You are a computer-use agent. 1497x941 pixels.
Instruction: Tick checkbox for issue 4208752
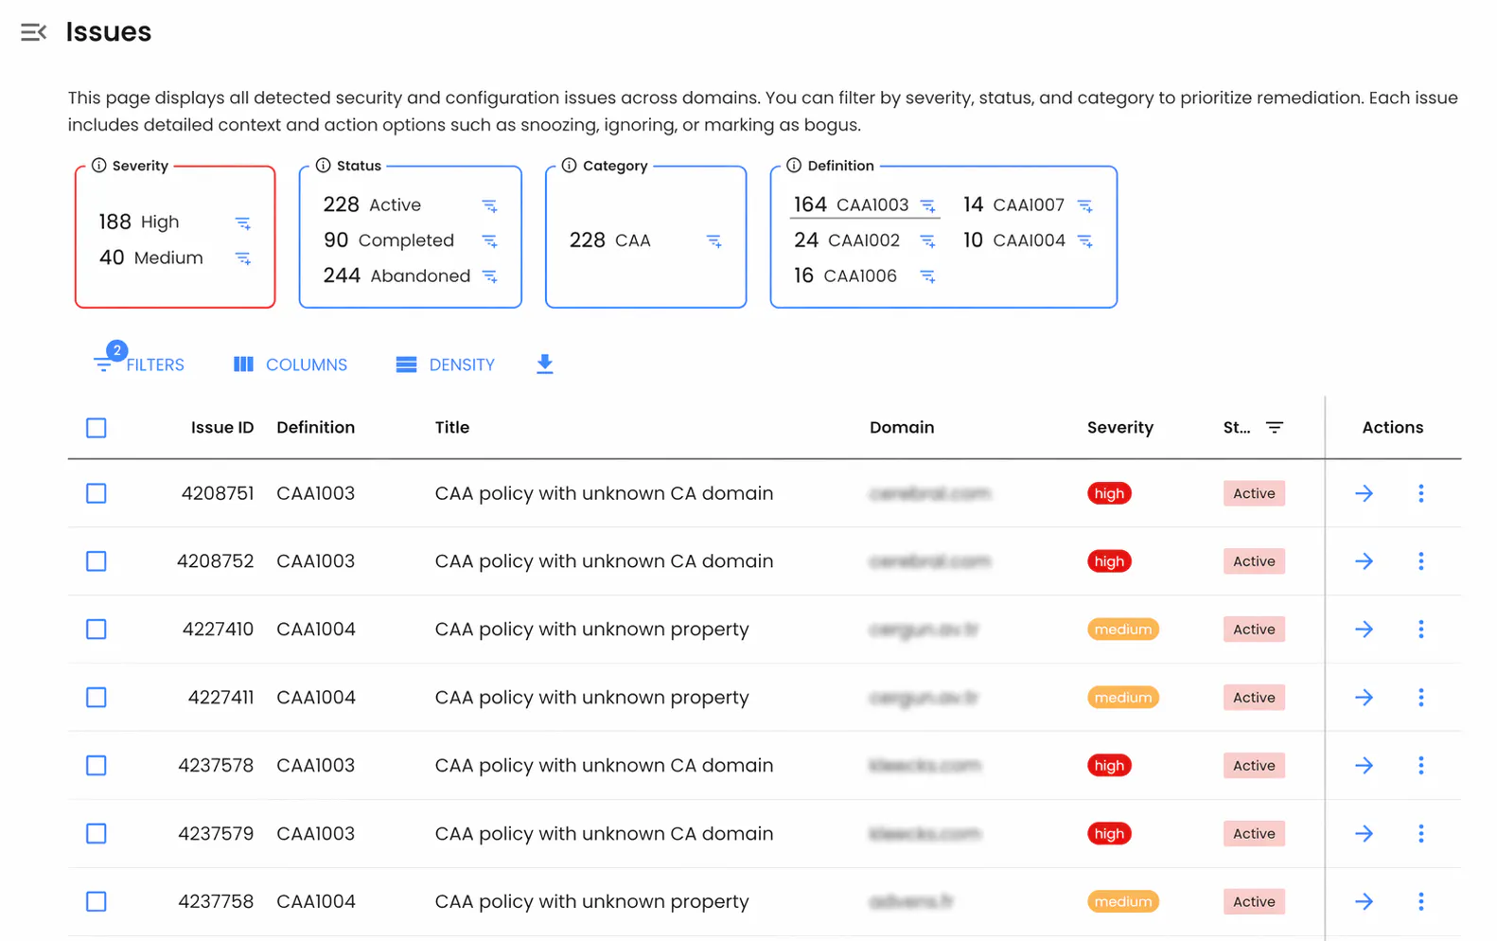97,561
